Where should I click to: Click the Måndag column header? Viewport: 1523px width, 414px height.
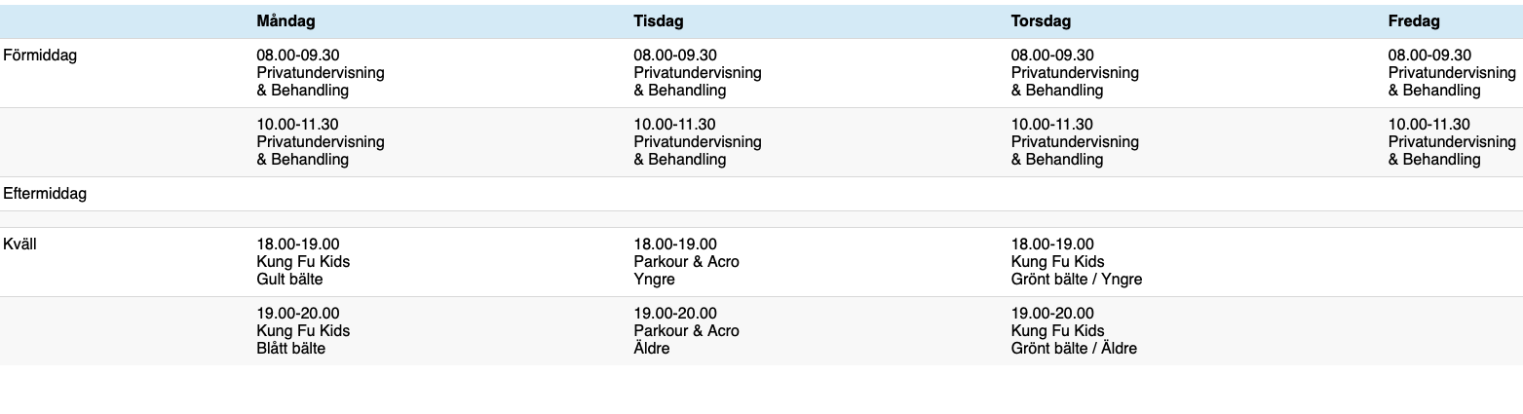click(286, 21)
